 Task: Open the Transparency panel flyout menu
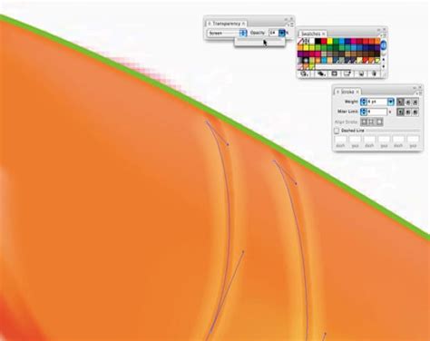(291, 24)
